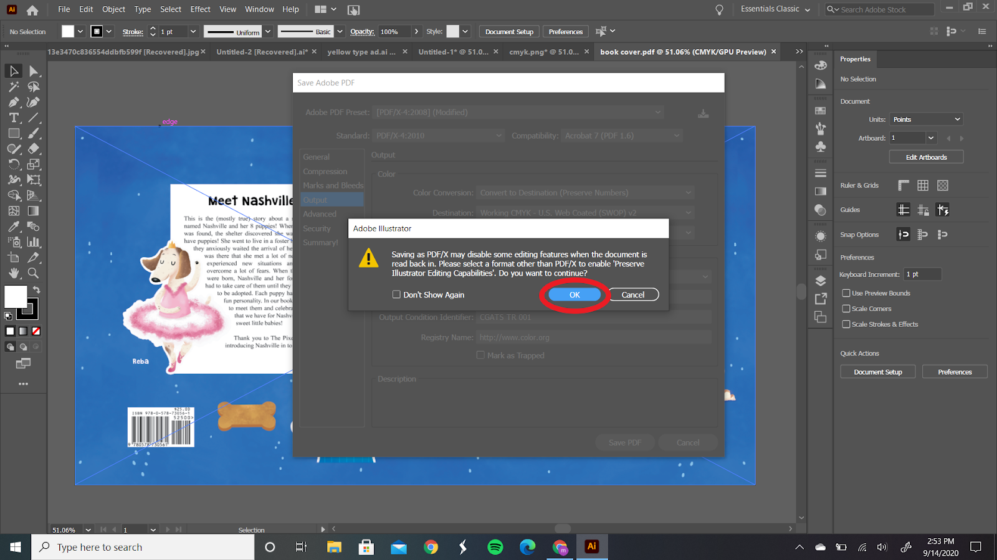
Task: Select the Selection tool arrow
Action: (14, 71)
